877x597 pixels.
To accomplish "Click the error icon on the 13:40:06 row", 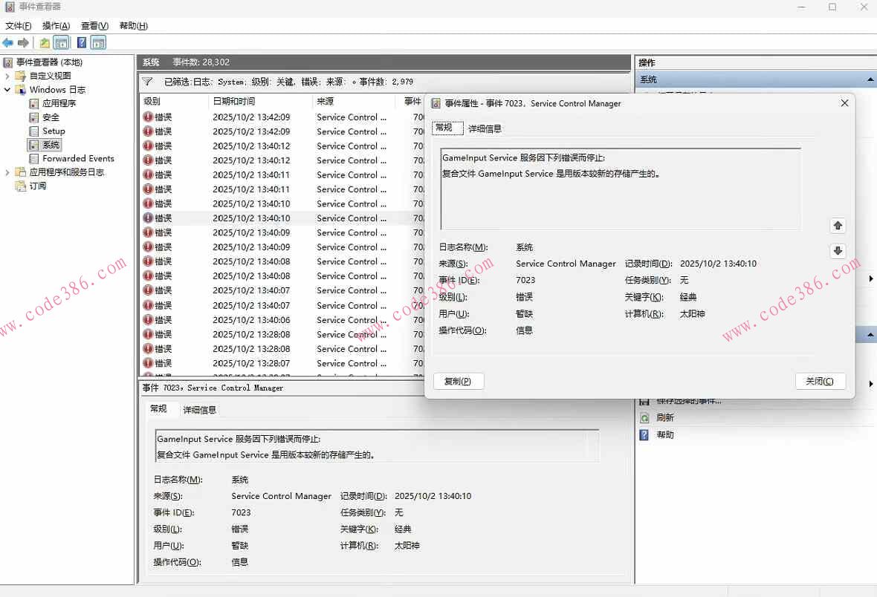I will click(148, 320).
